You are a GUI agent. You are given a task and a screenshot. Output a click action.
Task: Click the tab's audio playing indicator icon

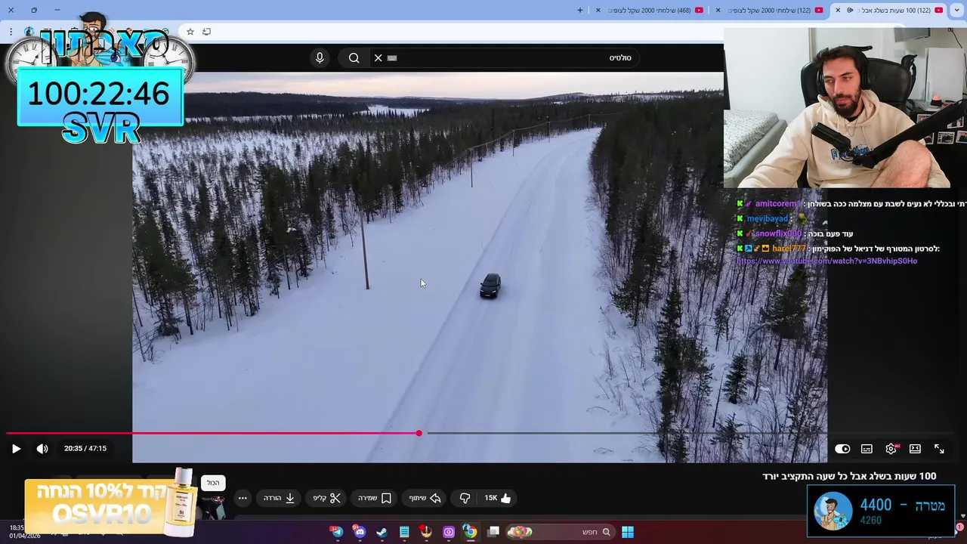pyautogui.click(x=850, y=10)
